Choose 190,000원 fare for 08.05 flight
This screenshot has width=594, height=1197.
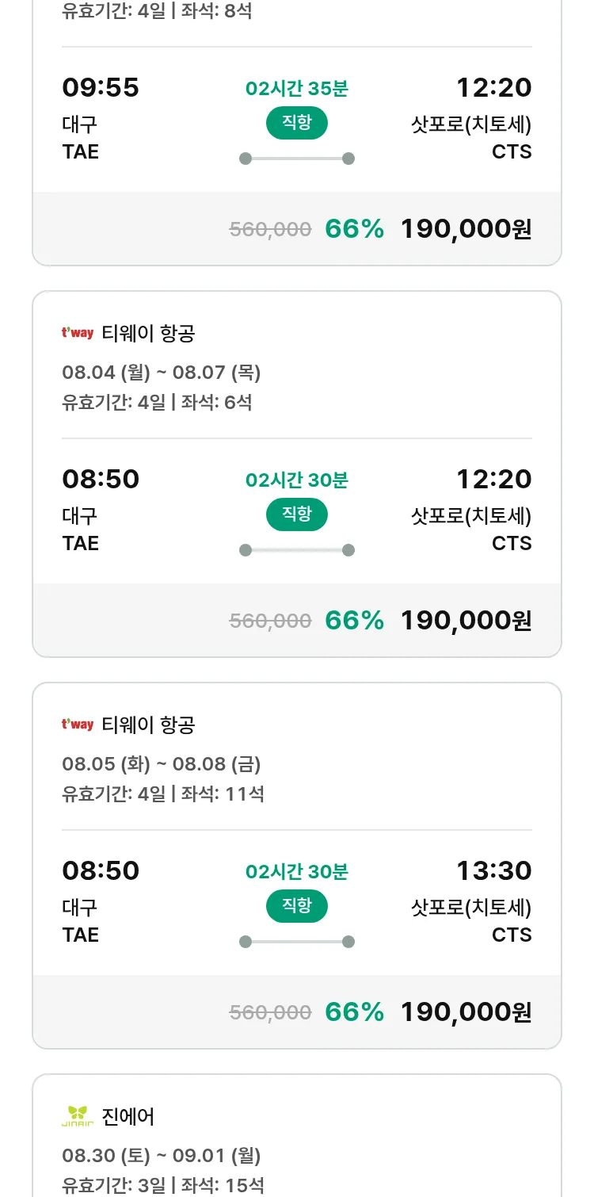click(466, 1012)
